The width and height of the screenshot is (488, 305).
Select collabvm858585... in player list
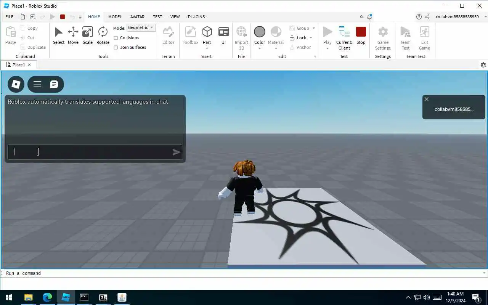(454, 109)
